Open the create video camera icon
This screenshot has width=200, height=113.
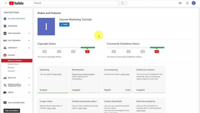tap(180, 3)
